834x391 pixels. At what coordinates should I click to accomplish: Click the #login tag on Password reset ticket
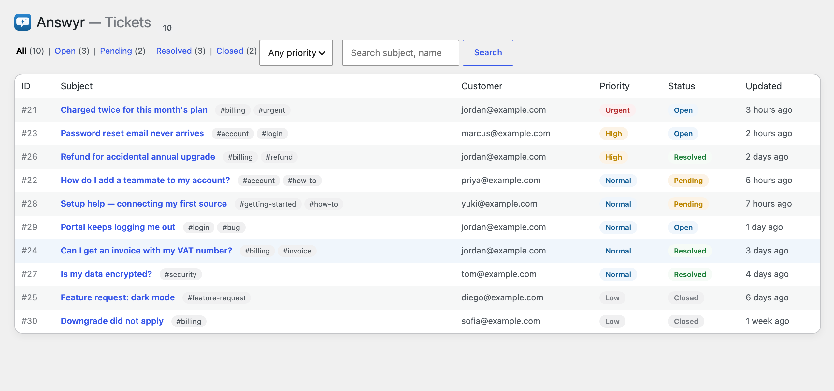point(272,134)
